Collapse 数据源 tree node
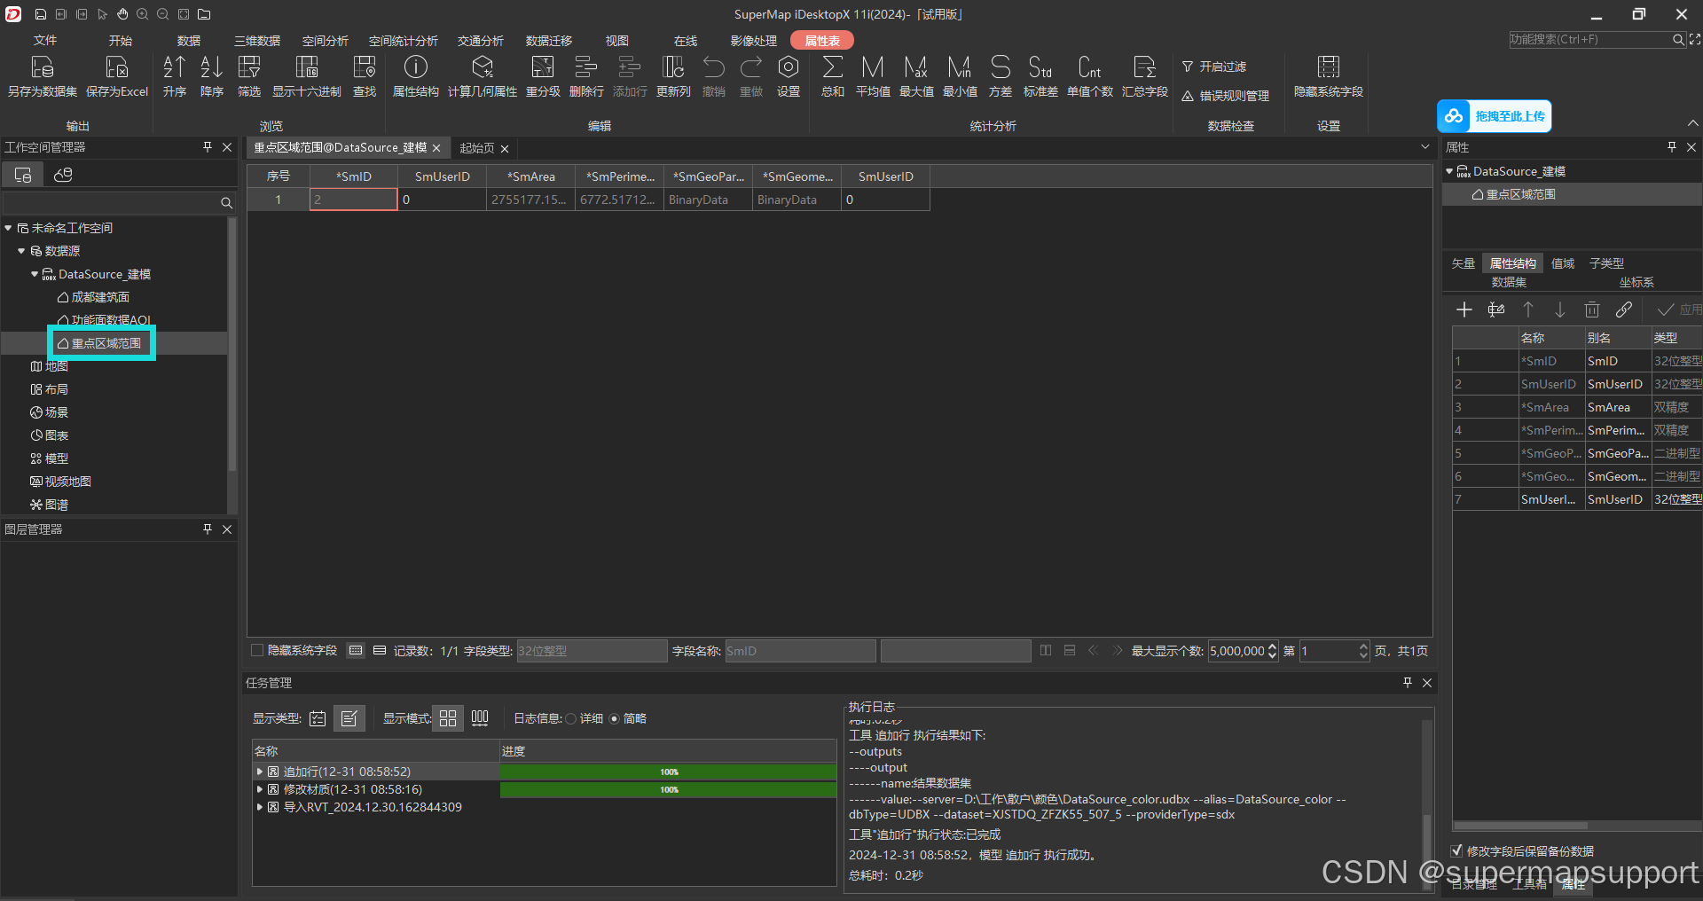Screen dimensions: 1703x901 point(21,251)
